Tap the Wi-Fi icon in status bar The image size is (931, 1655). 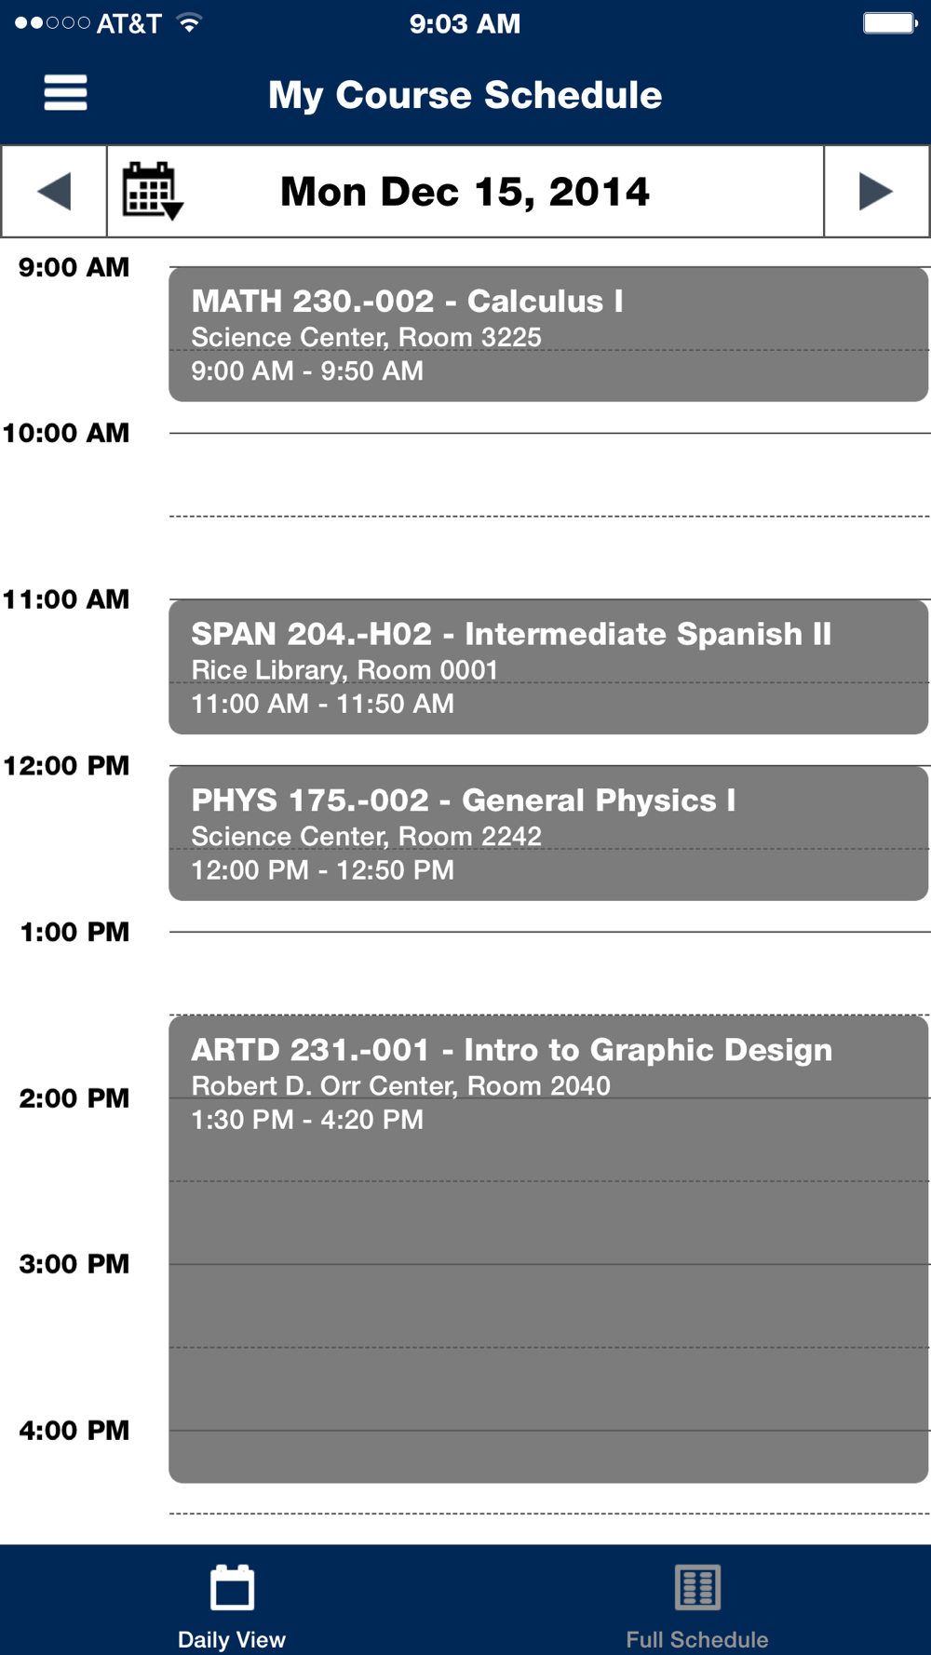pyautogui.click(x=189, y=23)
